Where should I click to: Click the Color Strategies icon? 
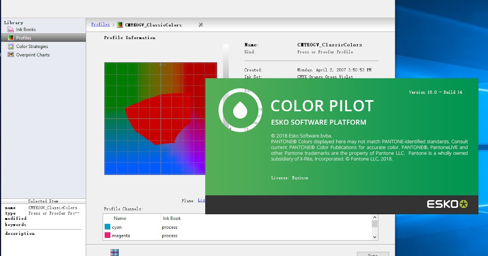click(x=11, y=46)
